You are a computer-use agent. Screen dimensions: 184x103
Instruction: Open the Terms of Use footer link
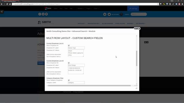tap(67, 92)
